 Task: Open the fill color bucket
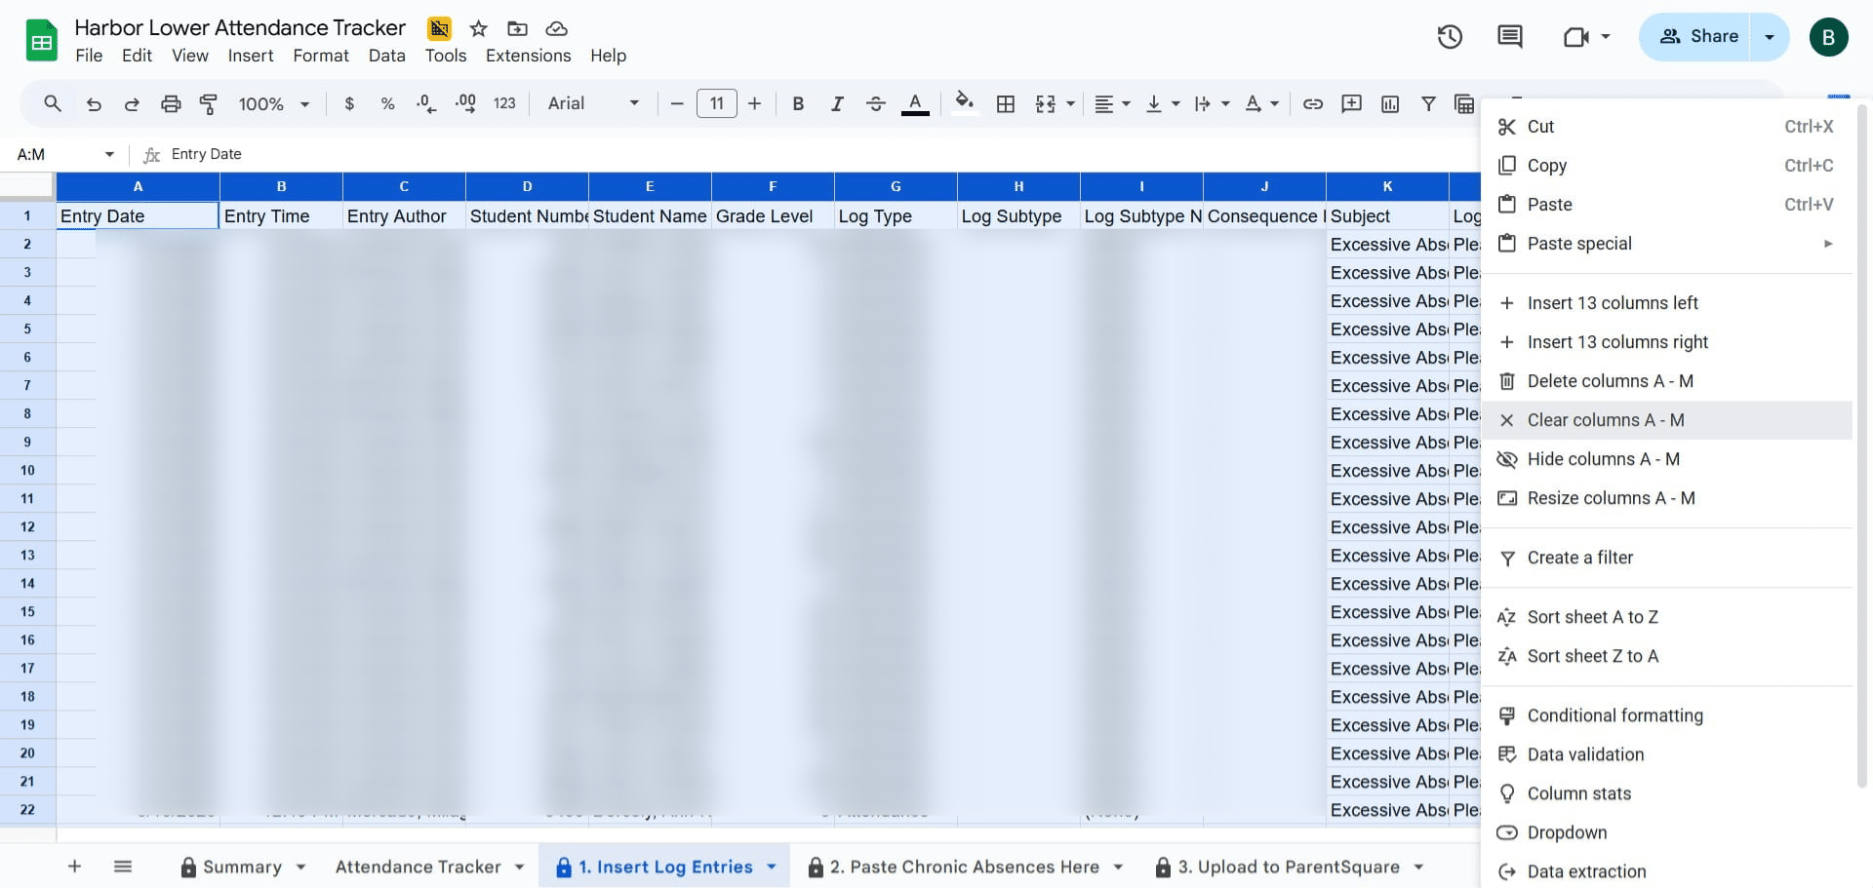point(965,103)
